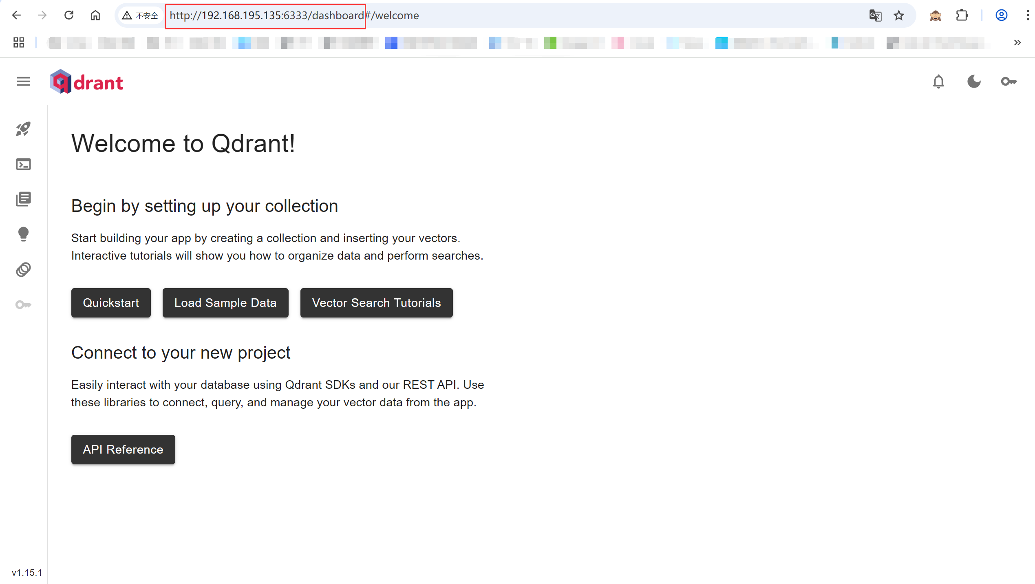Click the Load Sample Data button
This screenshot has height=584, width=1035.
pos(225,303)
